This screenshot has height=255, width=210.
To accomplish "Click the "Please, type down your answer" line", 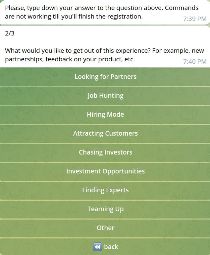I will click(83, 8).
